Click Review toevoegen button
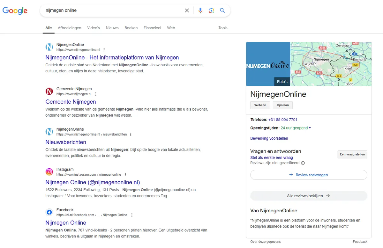Image resolution: width=383 pixels, height=248 pixels. pos(309,175)
